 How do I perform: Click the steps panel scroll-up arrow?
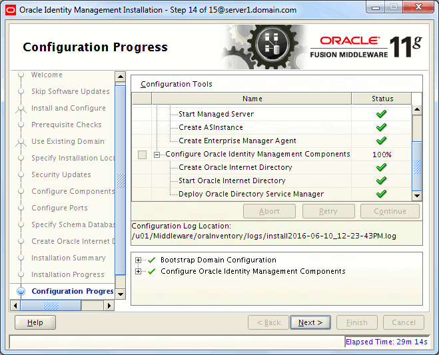tap(121, 77)
